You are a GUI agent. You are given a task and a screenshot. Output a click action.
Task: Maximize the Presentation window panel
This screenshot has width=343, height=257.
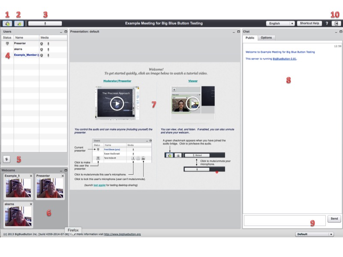(x=238, y=32)
